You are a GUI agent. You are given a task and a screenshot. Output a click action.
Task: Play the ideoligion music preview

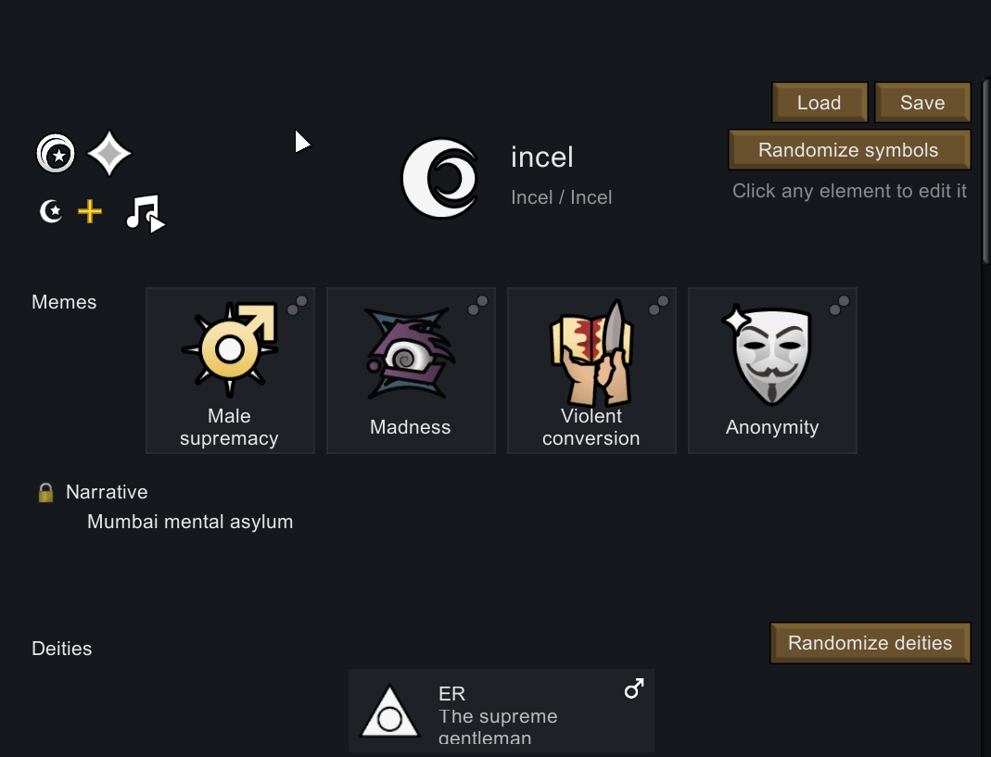[146, 213]
